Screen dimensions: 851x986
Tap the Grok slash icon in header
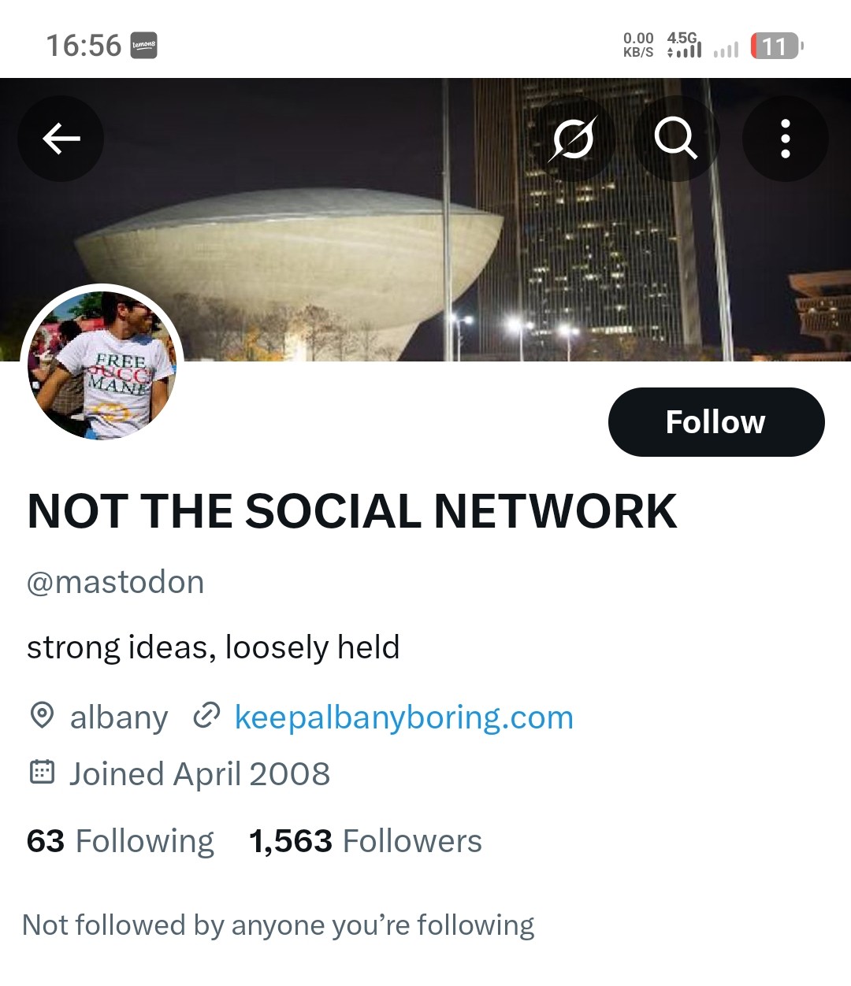click(x=573, y=139)
